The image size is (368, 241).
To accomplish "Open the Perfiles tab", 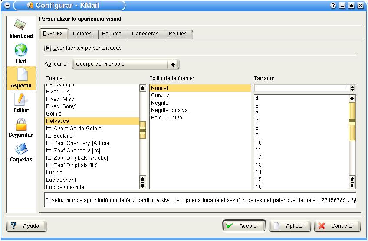I will (x=179, y=34).
